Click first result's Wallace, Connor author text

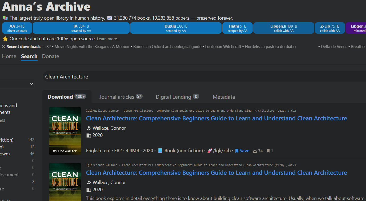(109, 128)
